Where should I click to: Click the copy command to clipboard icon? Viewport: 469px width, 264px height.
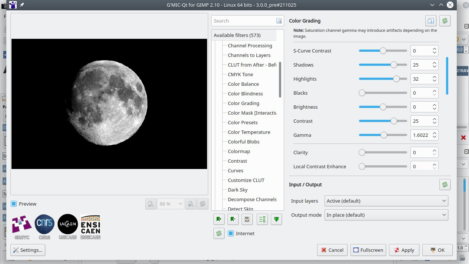pyautogui.click(x=431, y=21)
